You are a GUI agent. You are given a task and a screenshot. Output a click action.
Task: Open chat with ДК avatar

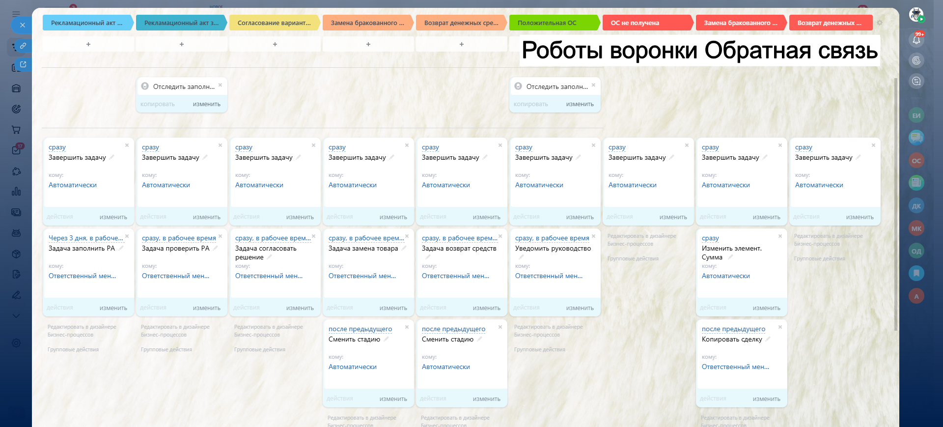916,206
